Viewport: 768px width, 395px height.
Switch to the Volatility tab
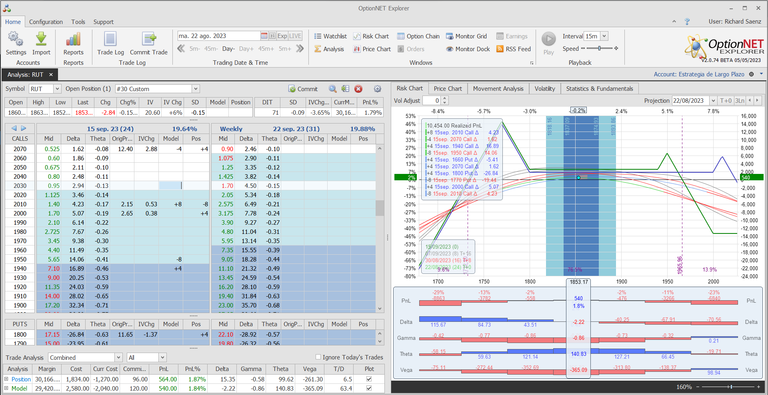click(544, 89)
